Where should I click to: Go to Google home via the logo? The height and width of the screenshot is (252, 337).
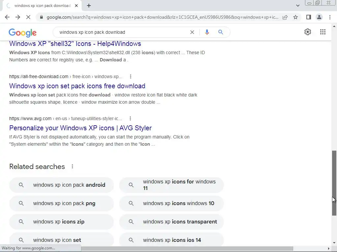[23, 32]
